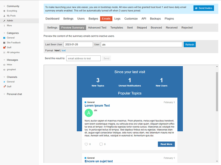The image size is (221, 165).
Task: Click the Send test email button
Action: click(x=106, y=58)
